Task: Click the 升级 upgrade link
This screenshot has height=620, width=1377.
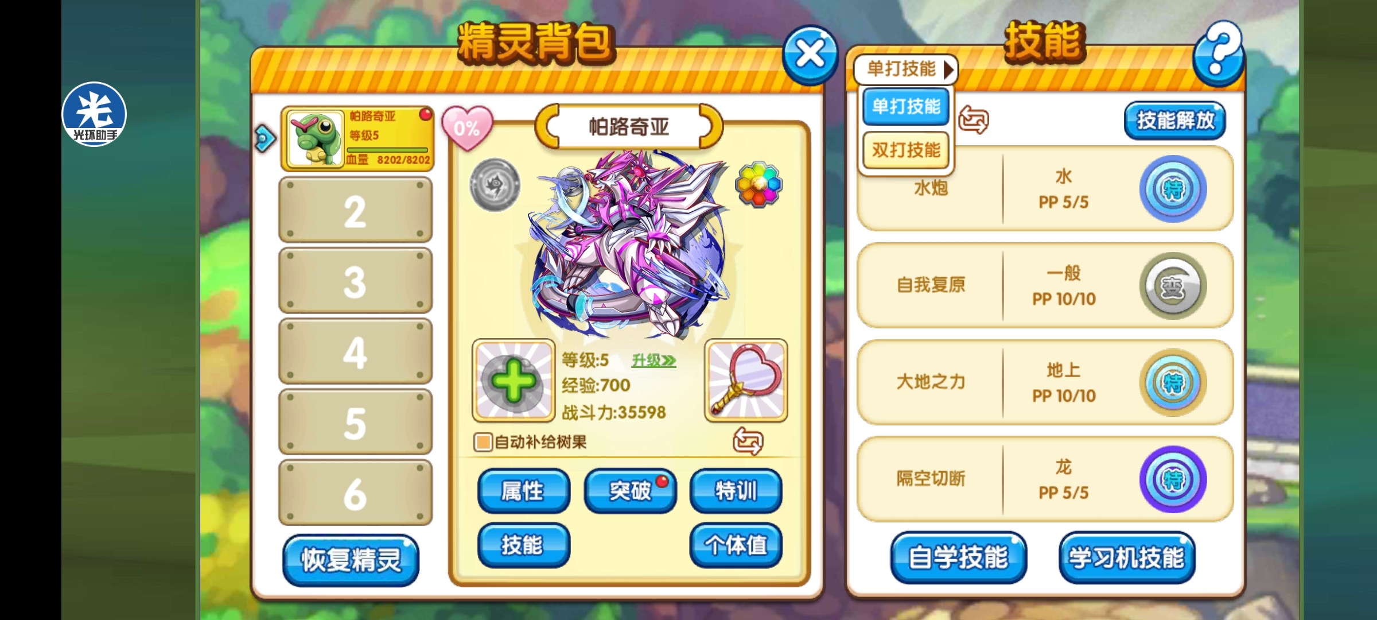Action: (x=654, y=361)
